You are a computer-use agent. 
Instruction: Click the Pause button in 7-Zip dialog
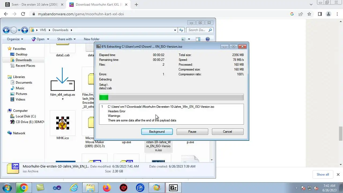pyautogui.click(x=192, y=132)
